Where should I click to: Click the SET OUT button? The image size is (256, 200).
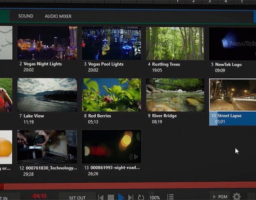click(77, 197)
